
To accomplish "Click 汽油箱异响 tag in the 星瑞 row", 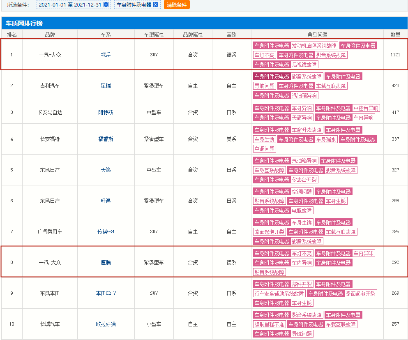I will [x=304, y=95].
